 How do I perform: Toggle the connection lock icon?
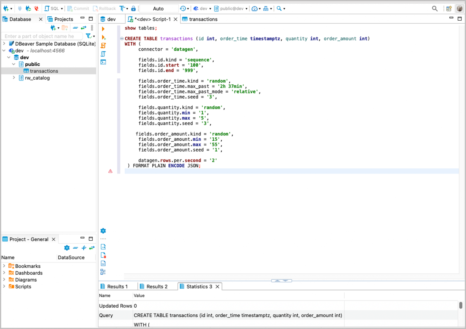[x=133, y=9]
